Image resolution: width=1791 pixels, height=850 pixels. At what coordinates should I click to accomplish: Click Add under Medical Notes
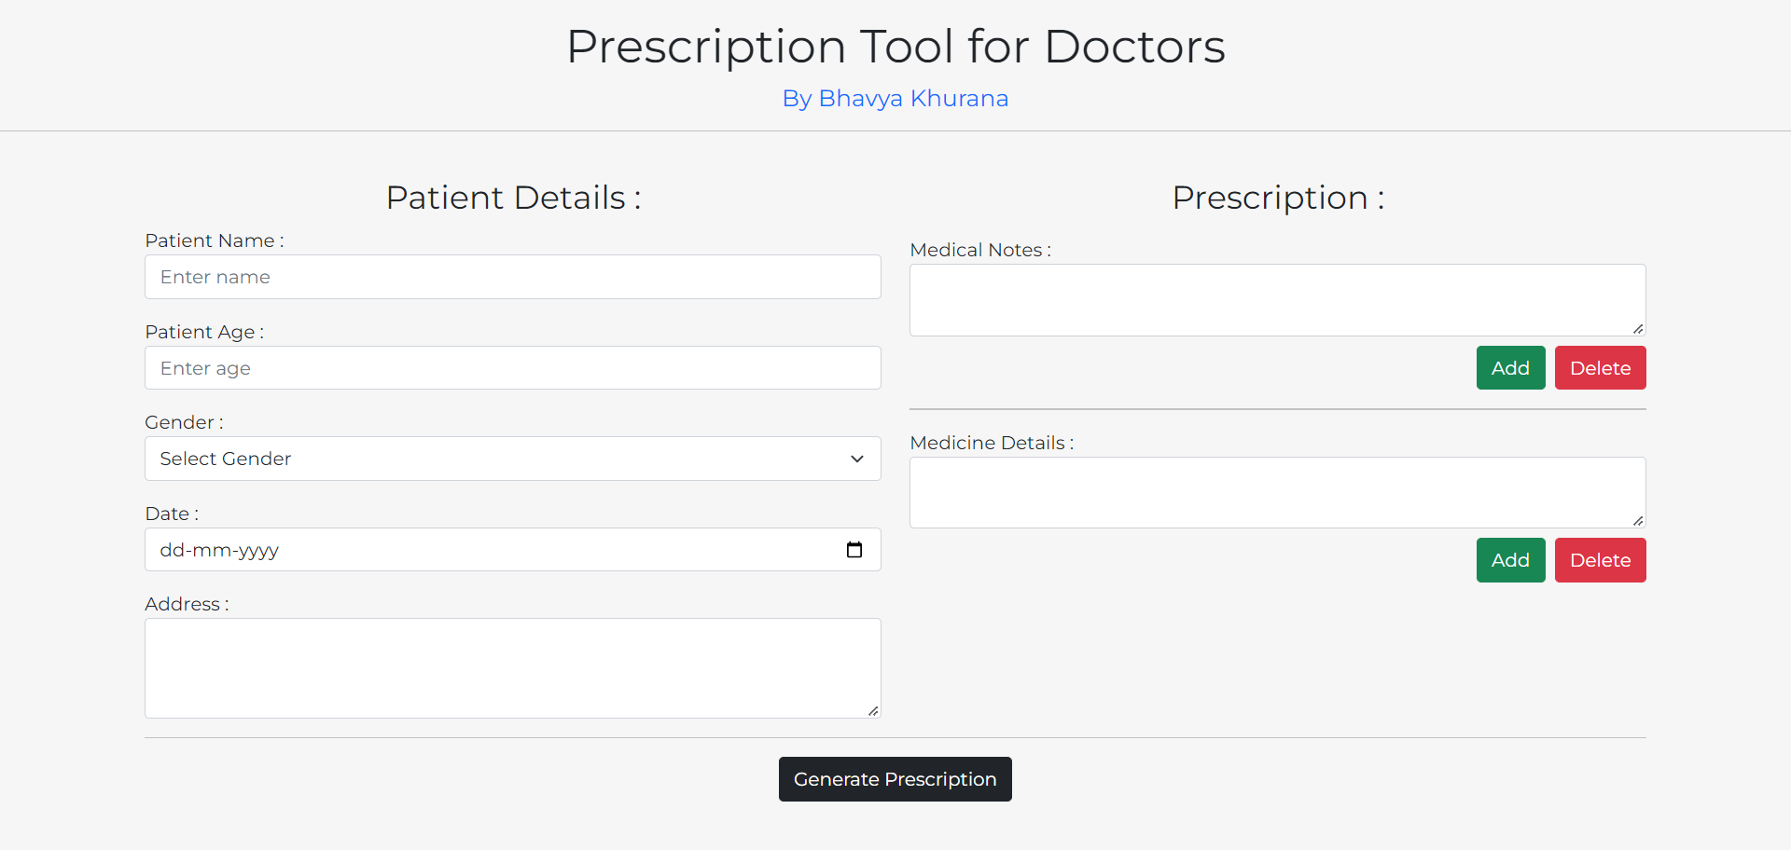tap(1509, 367)
